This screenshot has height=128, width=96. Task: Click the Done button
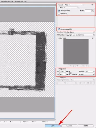[x=86, y=126]
